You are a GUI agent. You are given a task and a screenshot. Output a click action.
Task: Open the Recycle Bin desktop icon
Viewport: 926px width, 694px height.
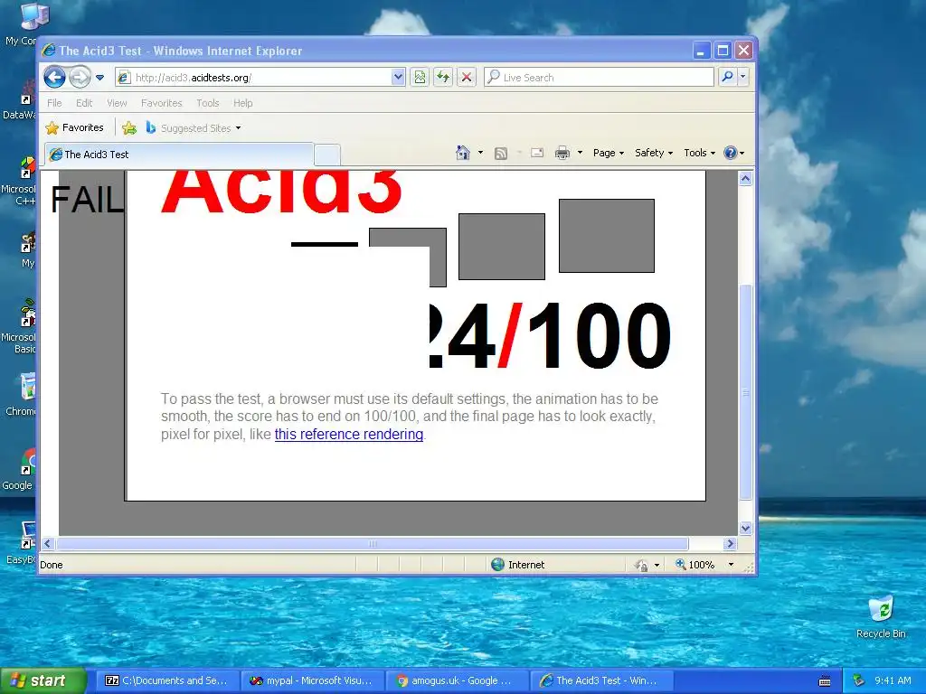(881, 616)
